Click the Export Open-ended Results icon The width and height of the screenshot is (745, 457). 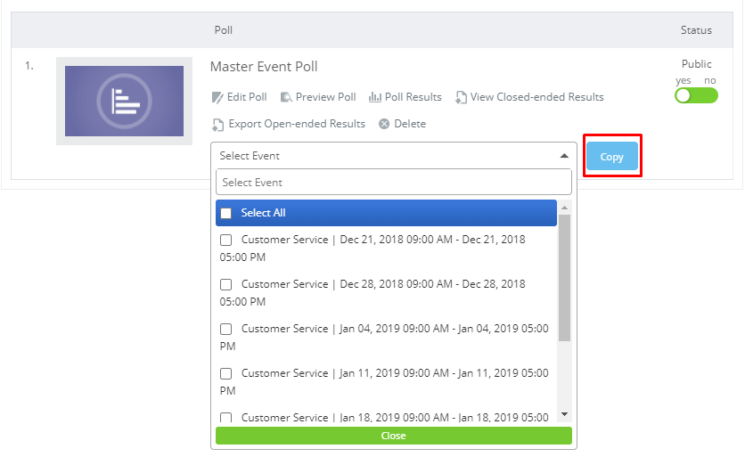coord(217,124)
